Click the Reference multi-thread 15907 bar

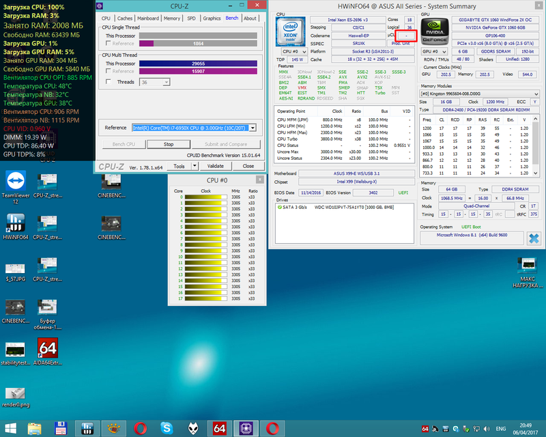198,71
